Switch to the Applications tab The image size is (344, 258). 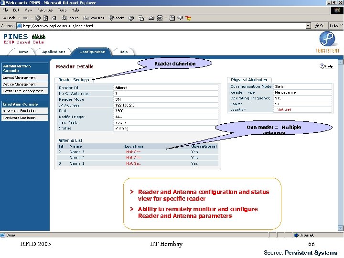pyautogui.click(x=54, y=52)
